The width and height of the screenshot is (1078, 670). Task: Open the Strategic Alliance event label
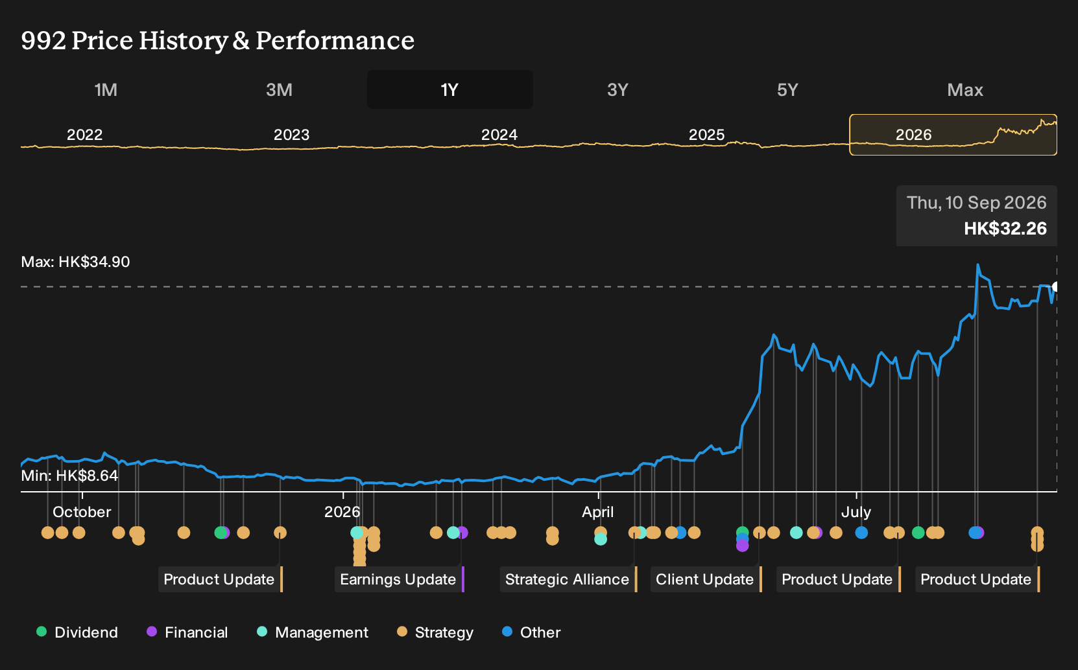569,579
